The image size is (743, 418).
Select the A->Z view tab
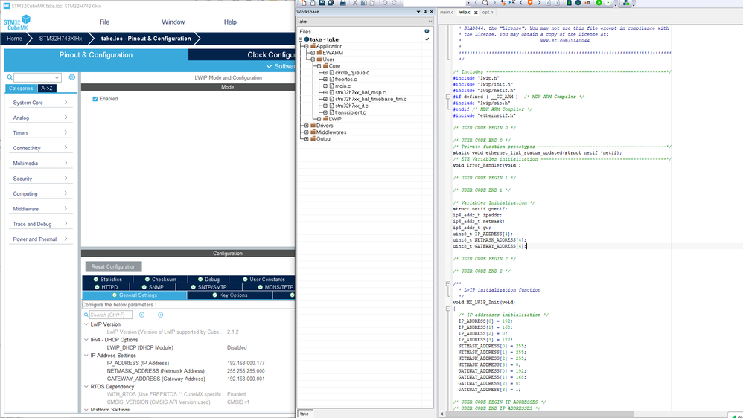point(46,89)
